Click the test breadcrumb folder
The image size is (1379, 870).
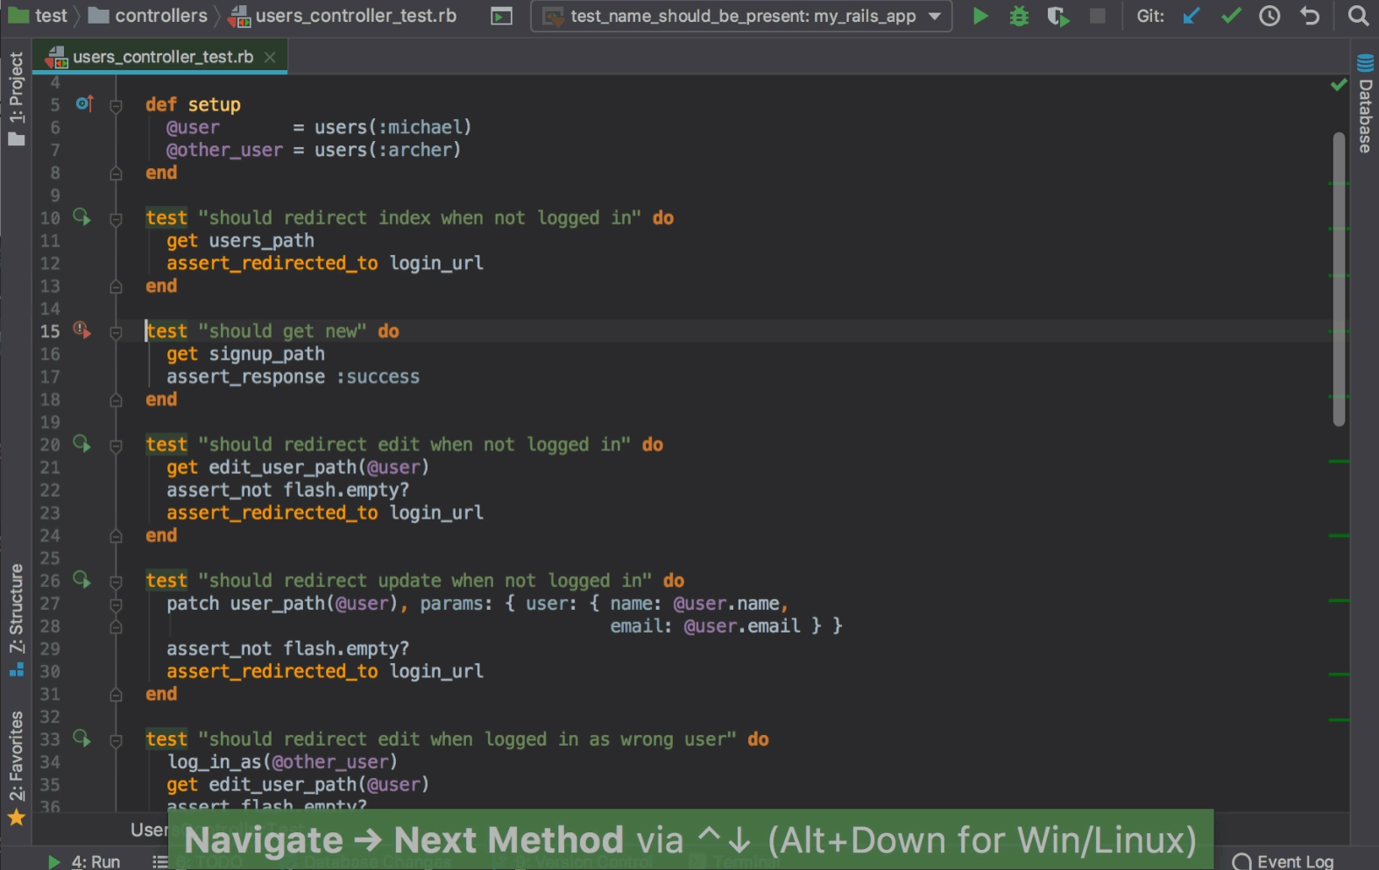(x=39, y=16)
